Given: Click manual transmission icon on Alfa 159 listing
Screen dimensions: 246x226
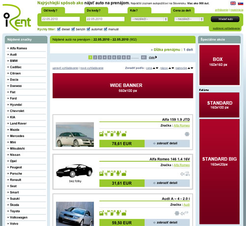Looking at the screenshot, I should point(107,134).
